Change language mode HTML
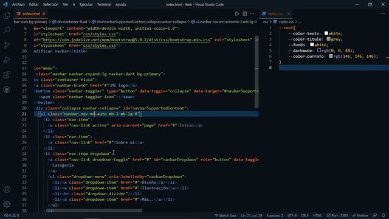389x219 pixels. [x=317, y=215]
